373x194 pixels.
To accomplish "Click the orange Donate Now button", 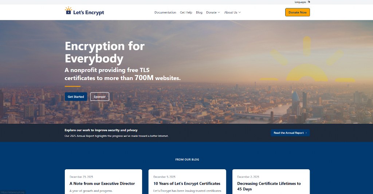I will click(297, 12).
